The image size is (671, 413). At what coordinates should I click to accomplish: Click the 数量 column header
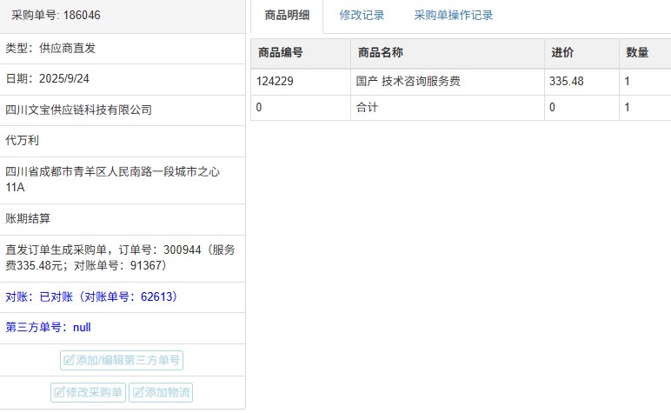pyautogui.click(x=637, y=53)
